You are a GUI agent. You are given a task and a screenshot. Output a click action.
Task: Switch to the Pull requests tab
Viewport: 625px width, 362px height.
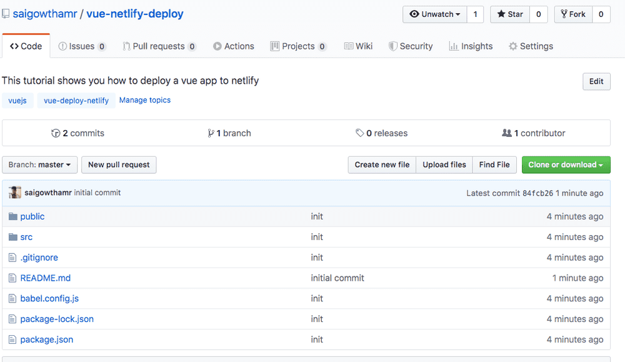(159, 46)
